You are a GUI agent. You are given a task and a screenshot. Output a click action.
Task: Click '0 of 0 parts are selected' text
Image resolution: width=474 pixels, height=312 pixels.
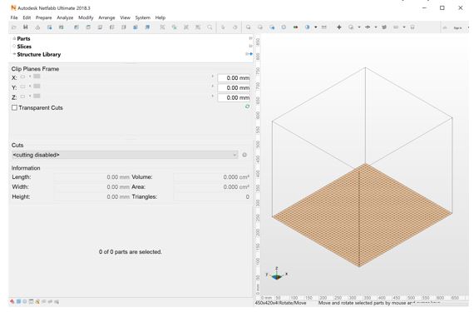coord(131,252)
